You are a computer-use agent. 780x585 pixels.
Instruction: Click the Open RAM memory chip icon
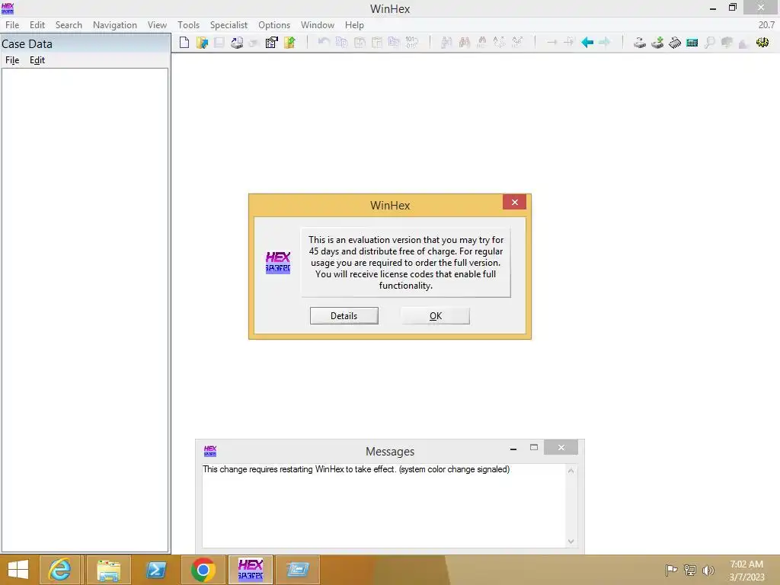pyautogui.click(x=675, y=43)
